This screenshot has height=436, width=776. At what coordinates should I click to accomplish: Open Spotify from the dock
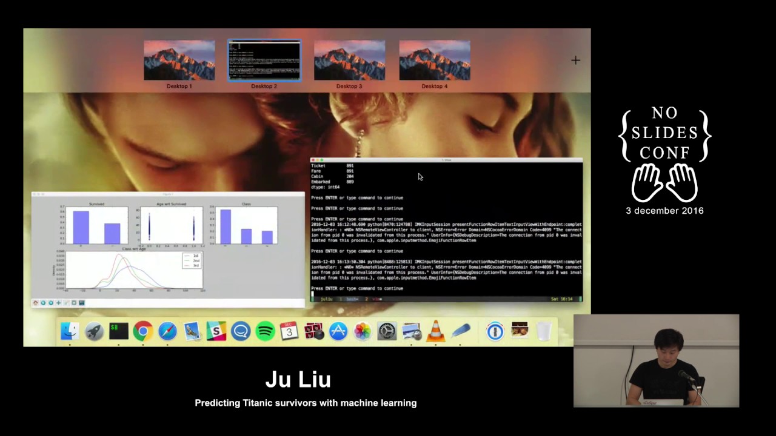coord(265,331)
